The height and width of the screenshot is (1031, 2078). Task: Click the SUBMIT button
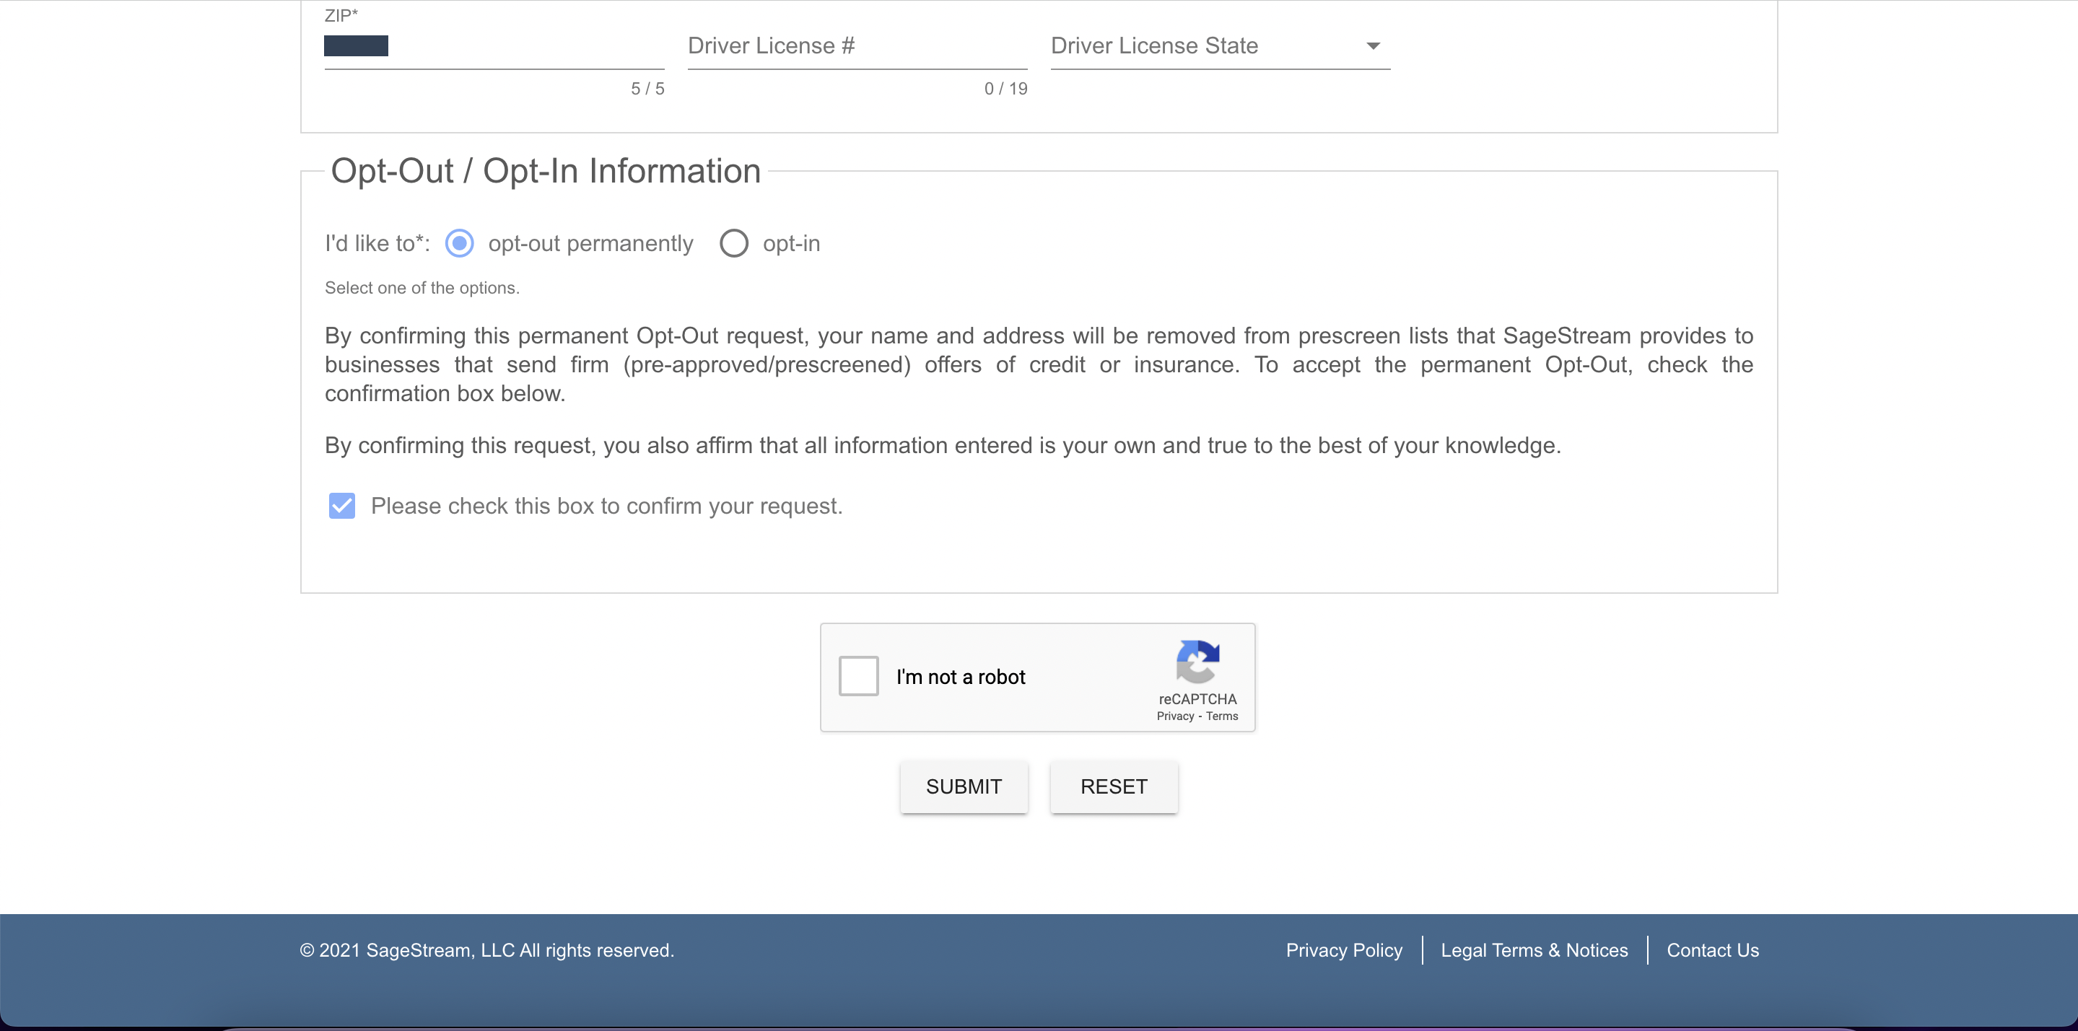coord(964,786)
